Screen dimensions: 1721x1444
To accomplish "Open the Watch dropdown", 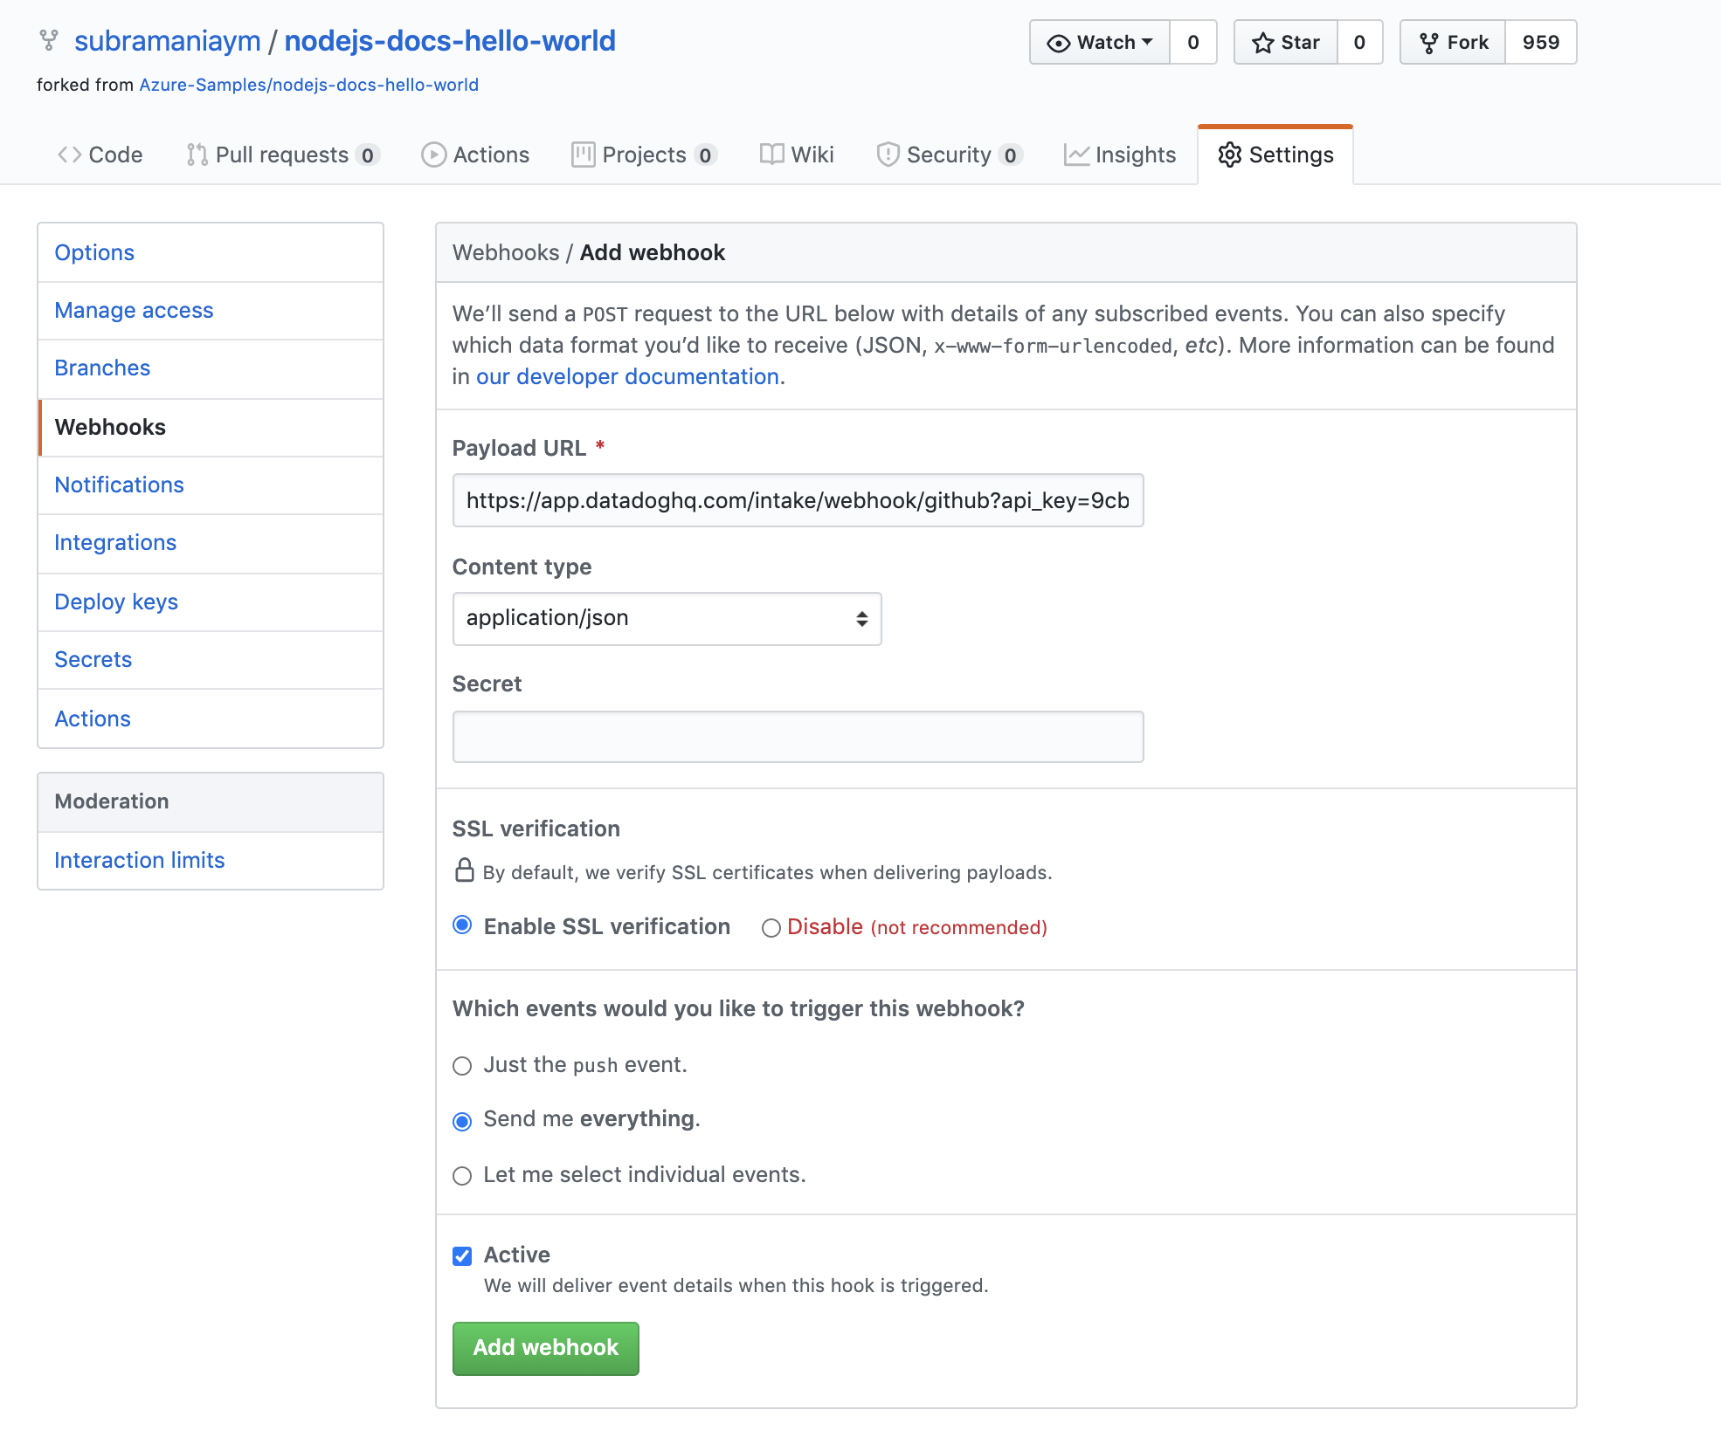I will 1100,42.
